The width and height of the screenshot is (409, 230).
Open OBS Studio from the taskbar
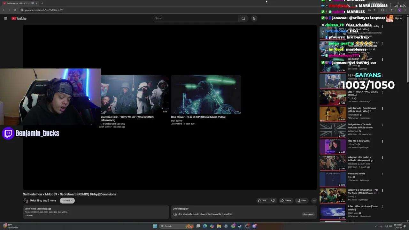click(x=247, y=226)
